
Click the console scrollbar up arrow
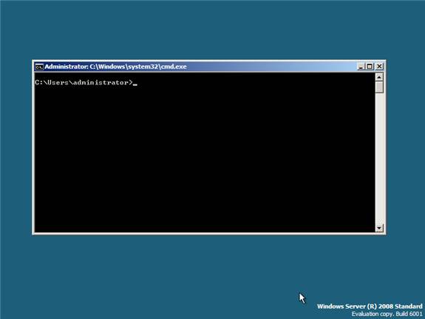[379, 77]
